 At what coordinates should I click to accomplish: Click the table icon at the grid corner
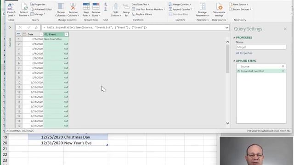19,34
